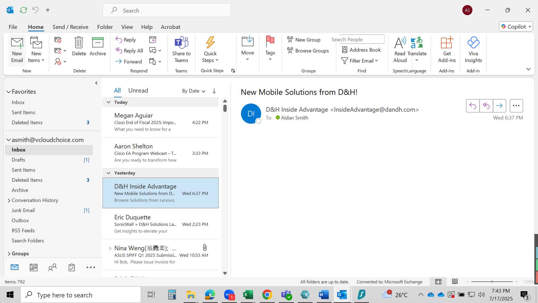
Task: Change the By Date sort option
Action: click(194, 91)
